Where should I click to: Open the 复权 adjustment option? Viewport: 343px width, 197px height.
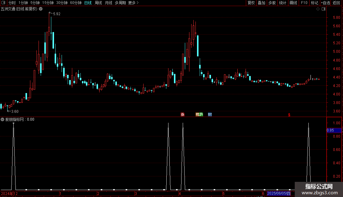point(251,3)
